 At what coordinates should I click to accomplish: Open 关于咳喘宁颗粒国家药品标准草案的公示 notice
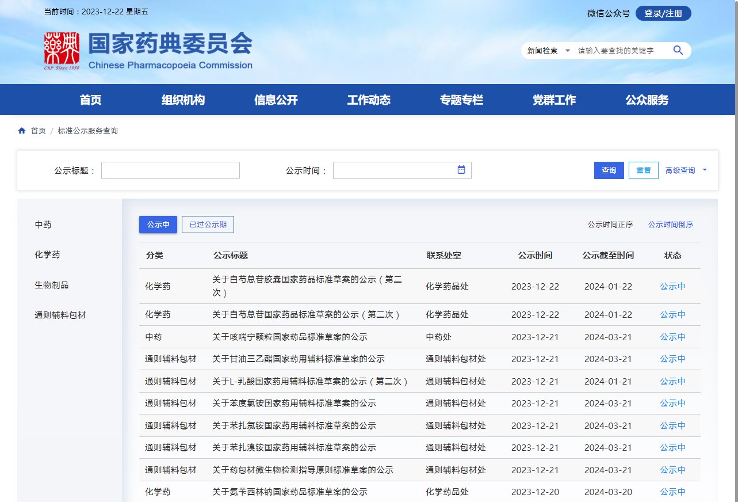289,337
